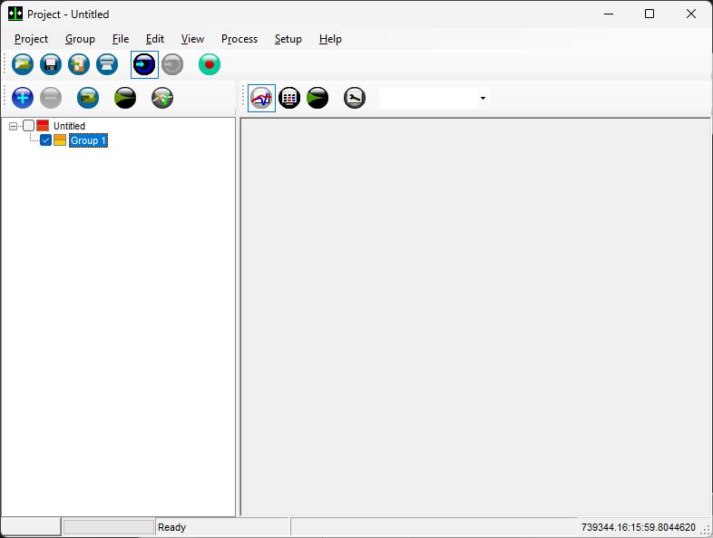The width and height of the screenshot is (713, 538).
Task: Click the grey minus remove group icon
Action: [x=51, y=98]
